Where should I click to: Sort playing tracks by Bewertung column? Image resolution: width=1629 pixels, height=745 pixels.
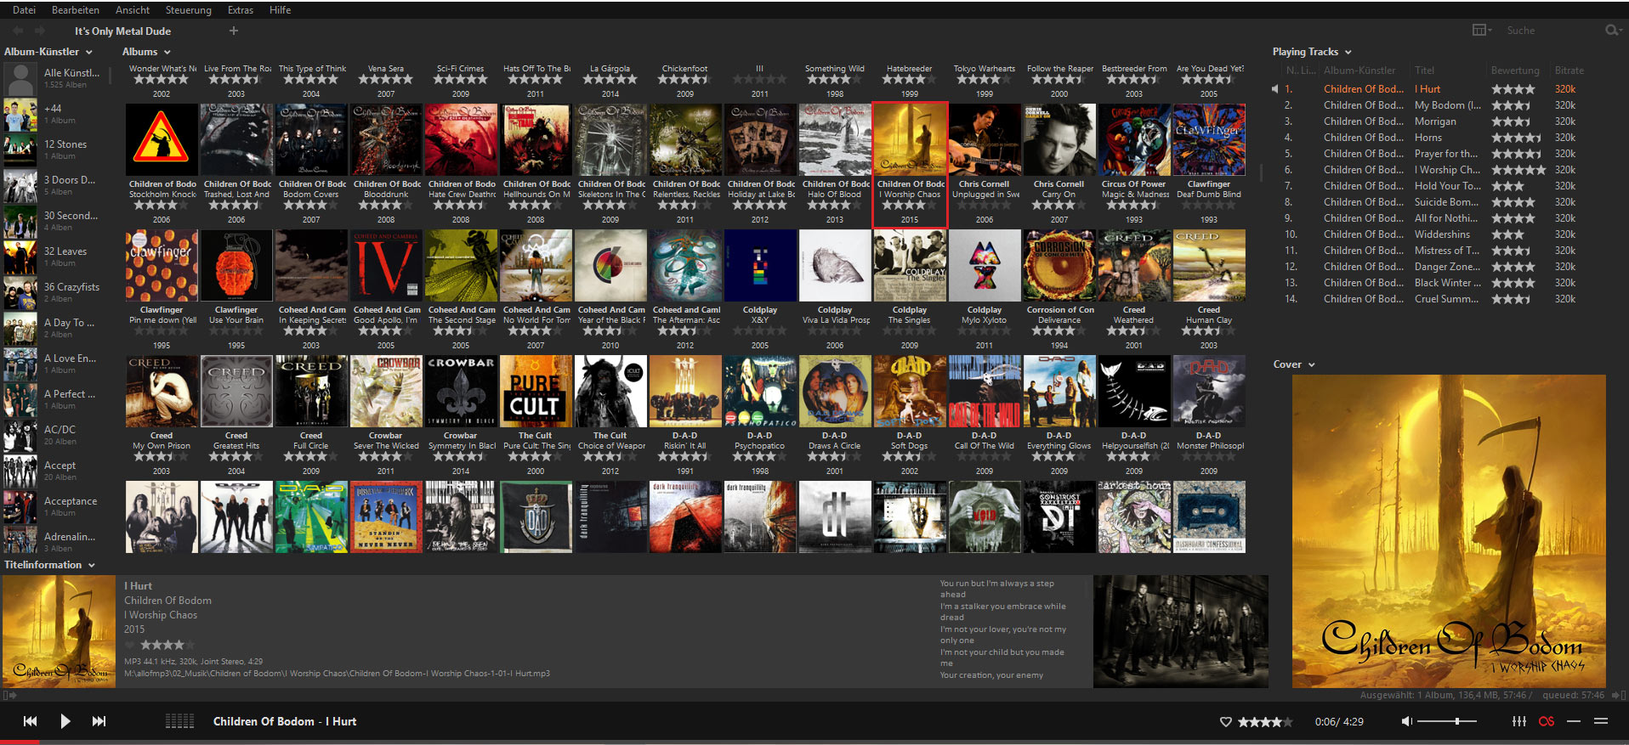pyautogui.click(x=1515, y=71)
